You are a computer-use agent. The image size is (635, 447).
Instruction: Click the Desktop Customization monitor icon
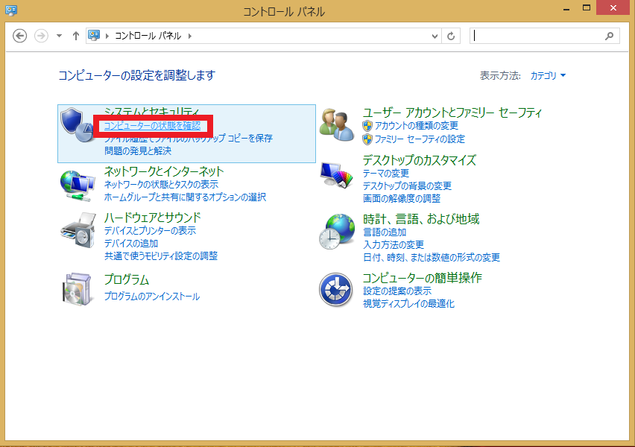tap(336, 177)
